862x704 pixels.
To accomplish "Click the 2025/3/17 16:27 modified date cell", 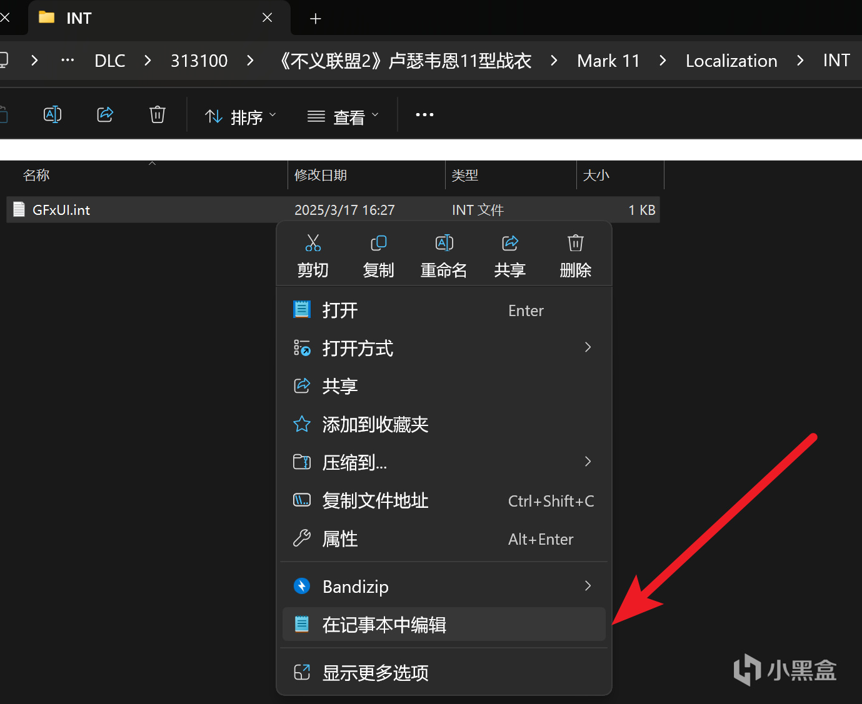I will [x=344, y=210].
